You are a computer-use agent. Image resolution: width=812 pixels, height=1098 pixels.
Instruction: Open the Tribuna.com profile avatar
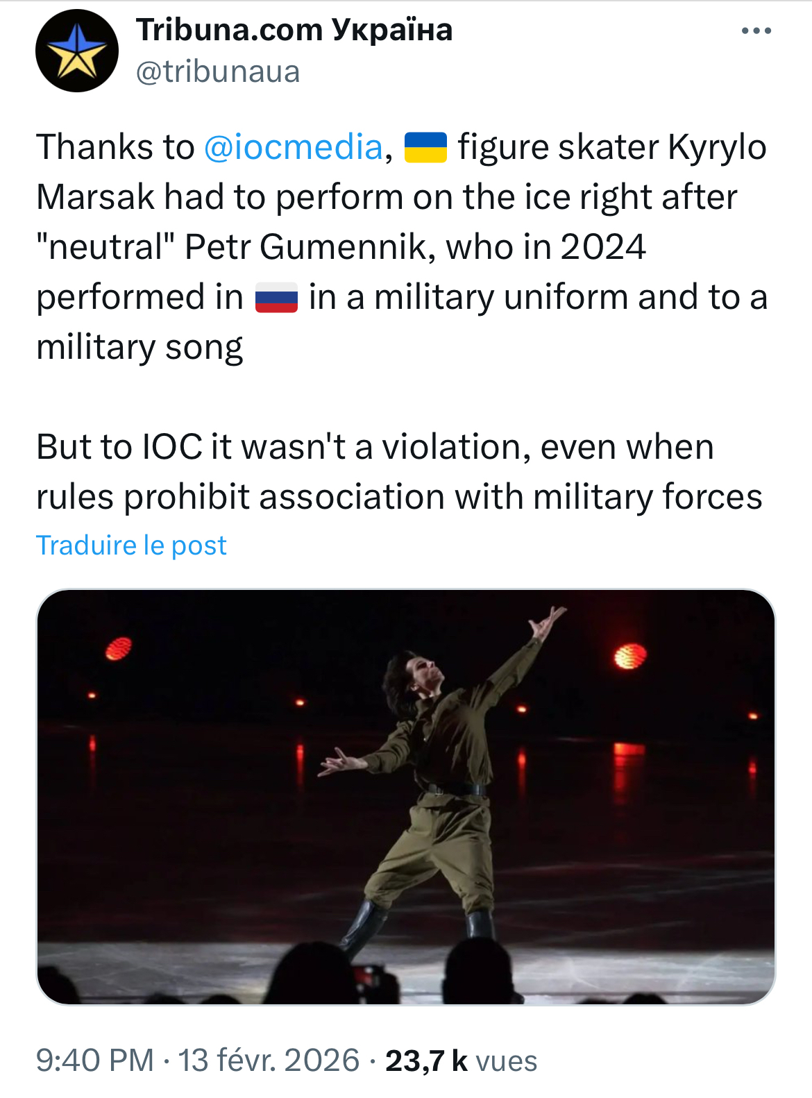[x=76, y=51]
